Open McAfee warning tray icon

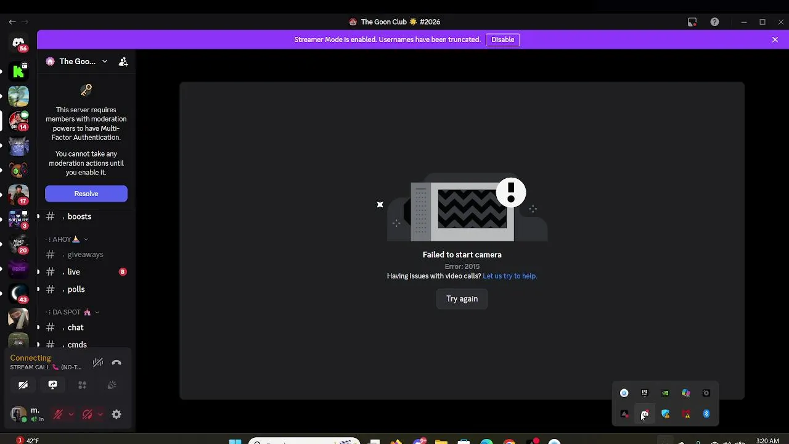click(x=686, y=414)
